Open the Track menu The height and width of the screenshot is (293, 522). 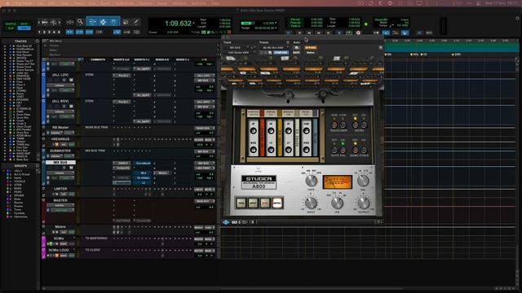click(79, 3)
